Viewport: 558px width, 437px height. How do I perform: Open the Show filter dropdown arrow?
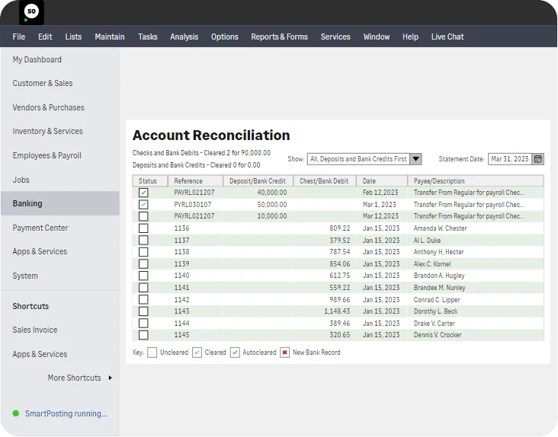415,159
